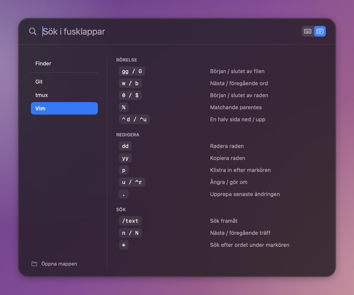
Task: Select the ^d / ^u shortcut badge
Action: tap(134, 119)
